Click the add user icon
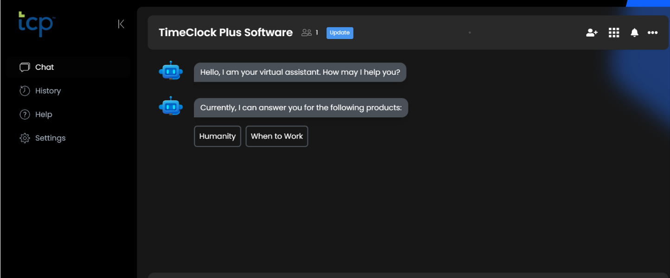The height and width of the screenshot is (278, 670). [592, 32]
